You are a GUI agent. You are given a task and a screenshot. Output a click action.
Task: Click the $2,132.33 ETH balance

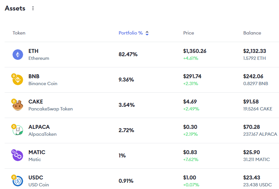tap(255, 51)
